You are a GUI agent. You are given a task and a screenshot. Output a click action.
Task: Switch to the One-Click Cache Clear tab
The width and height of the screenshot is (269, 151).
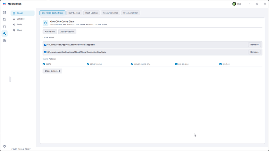click(x=52, y=13)
